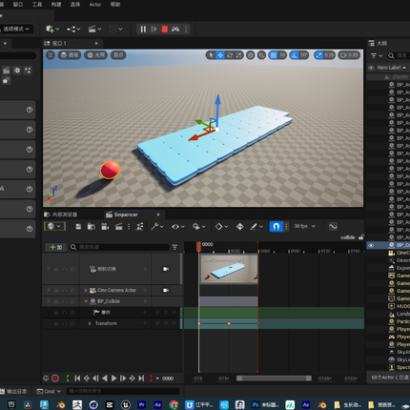
Task: Switch to the Sequencer tab
Action: (x=126, y=215)
